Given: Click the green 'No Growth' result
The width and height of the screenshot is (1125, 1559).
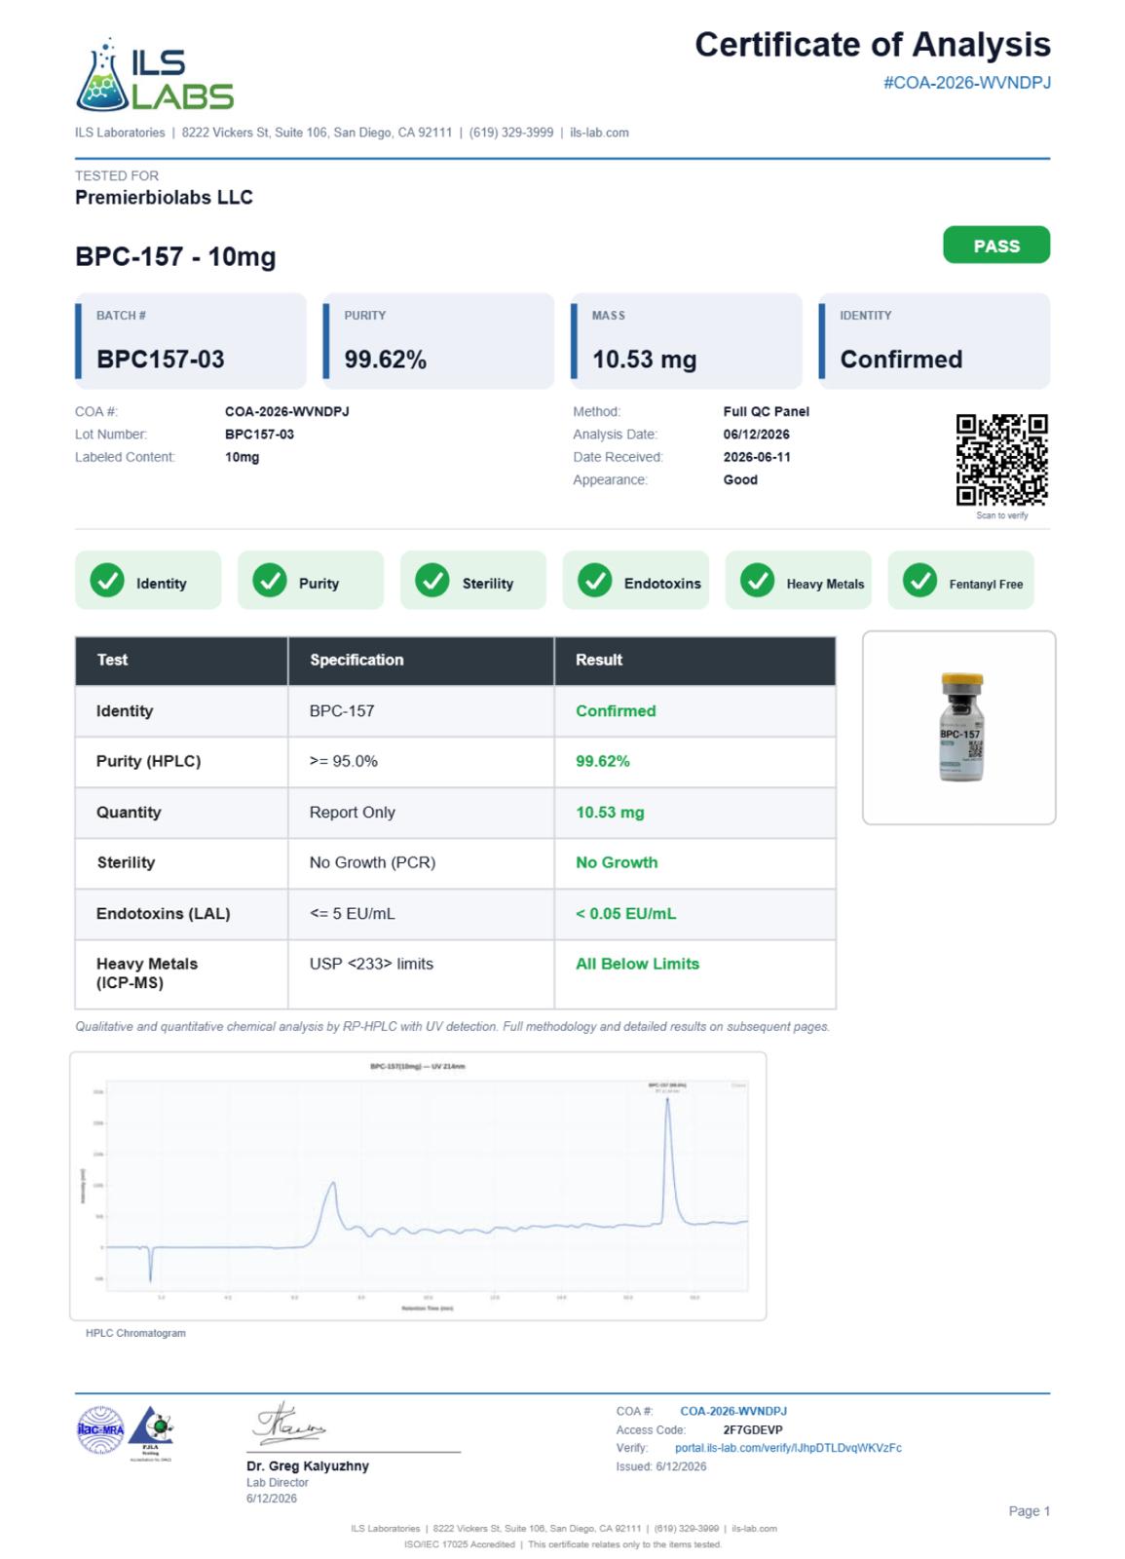Looking at the screenshot, I should tap(617, 862).
